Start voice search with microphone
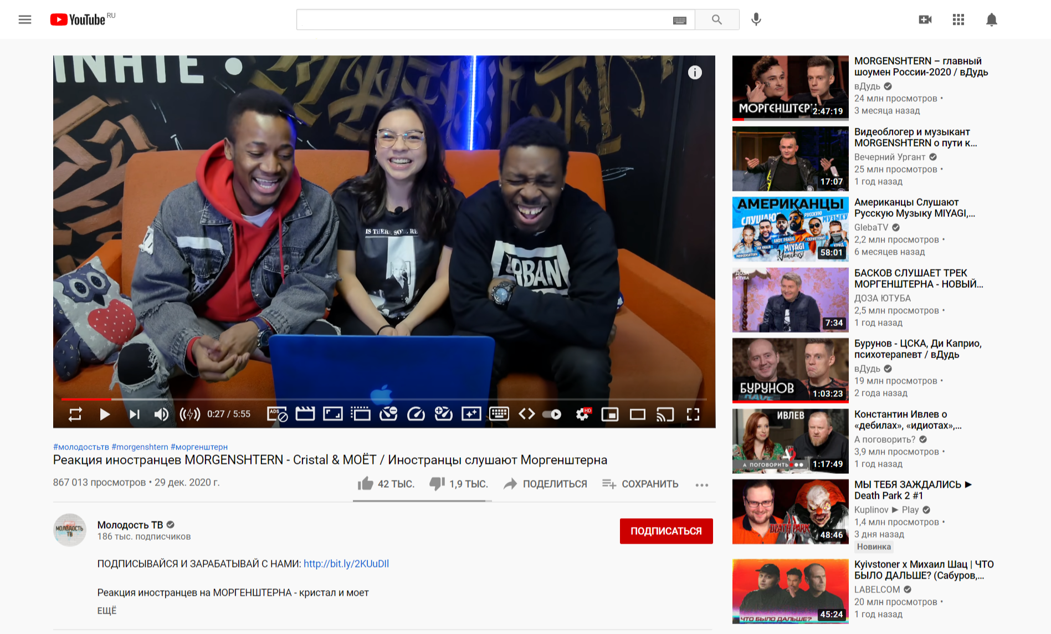The height and width of the screenshot is (634, 1051). coord(756,19)
